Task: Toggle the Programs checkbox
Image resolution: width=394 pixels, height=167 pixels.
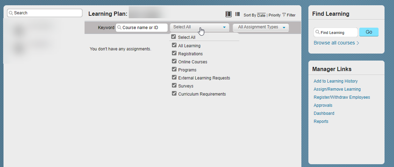Action: pyautogui.click(x=174, y=69)
